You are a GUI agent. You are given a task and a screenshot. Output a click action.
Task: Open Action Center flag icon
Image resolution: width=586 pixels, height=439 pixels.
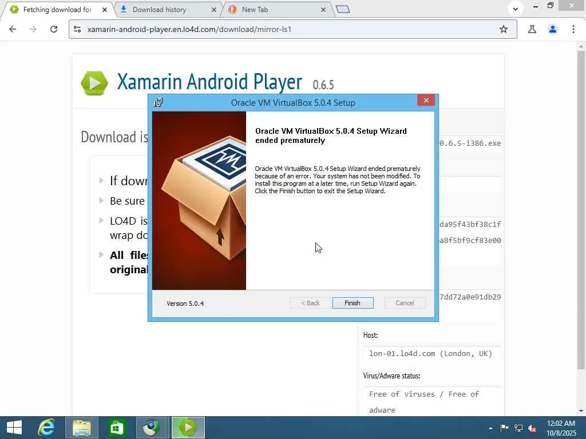click(504, 428)
